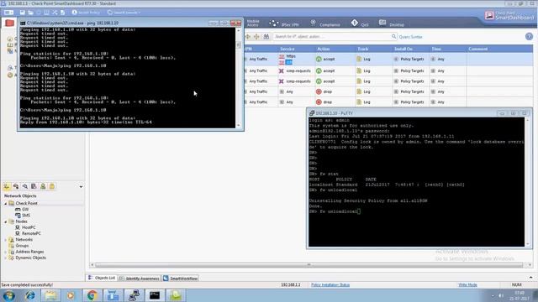Open the IPSec VPN tab
The width and height of the screenshot is (538, 302).
[x=284, y=23]
